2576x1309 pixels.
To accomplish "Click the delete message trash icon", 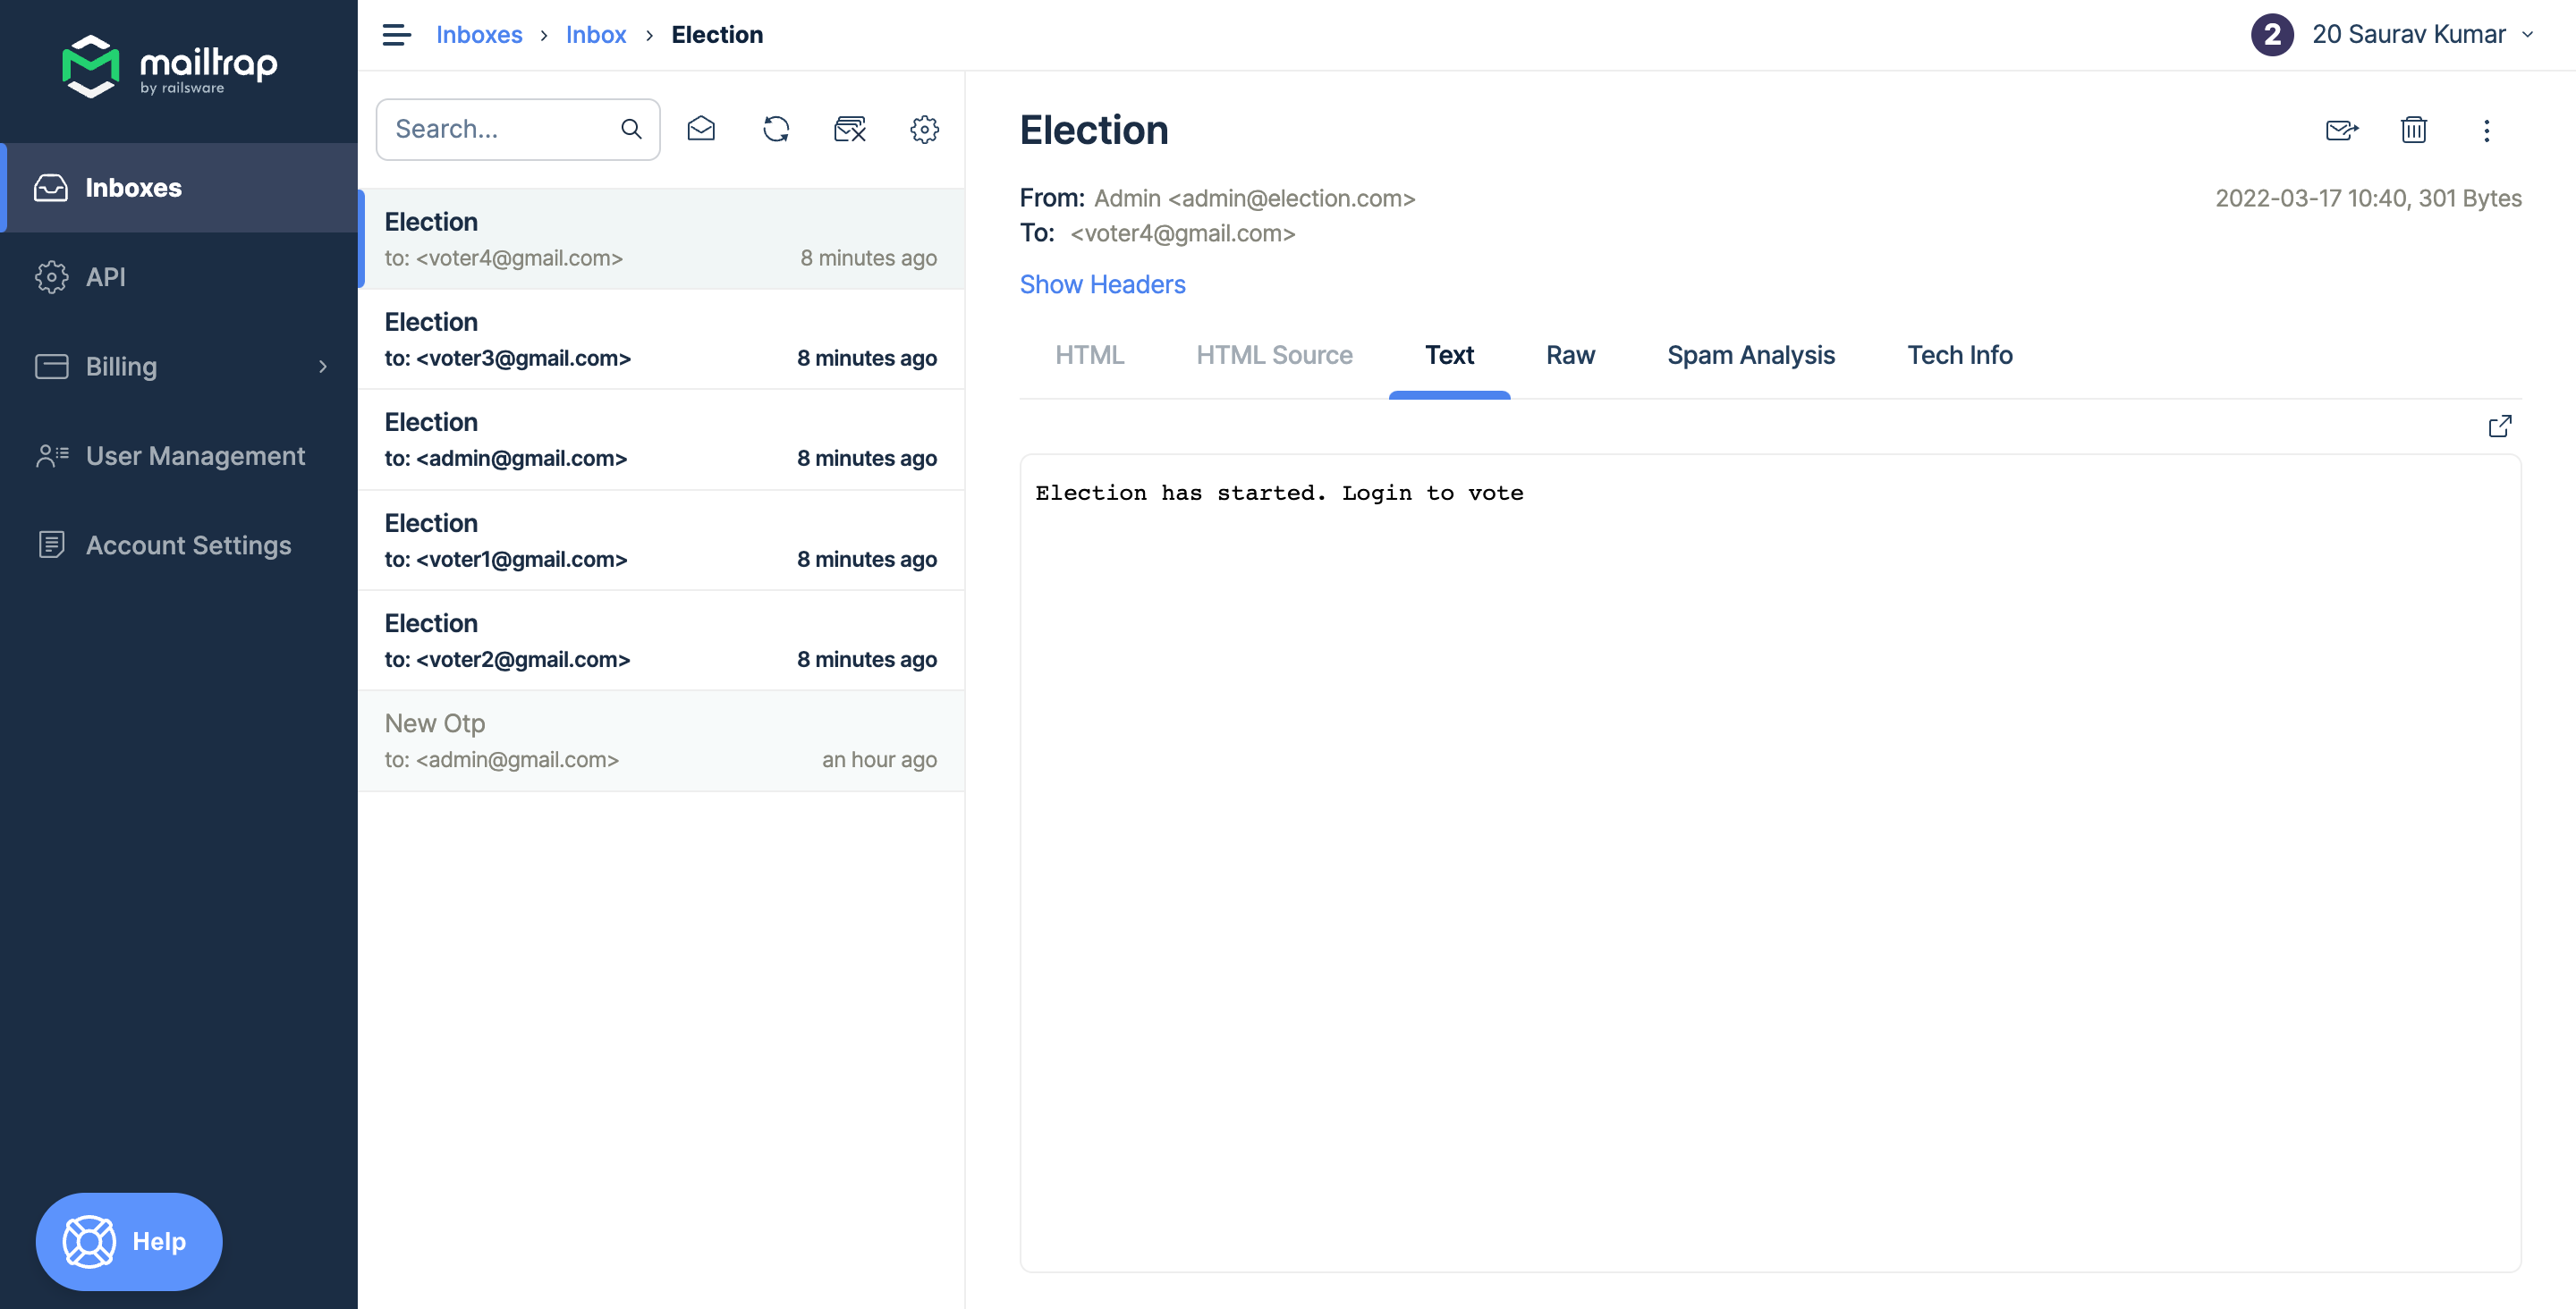I will tap(2413, 130).
